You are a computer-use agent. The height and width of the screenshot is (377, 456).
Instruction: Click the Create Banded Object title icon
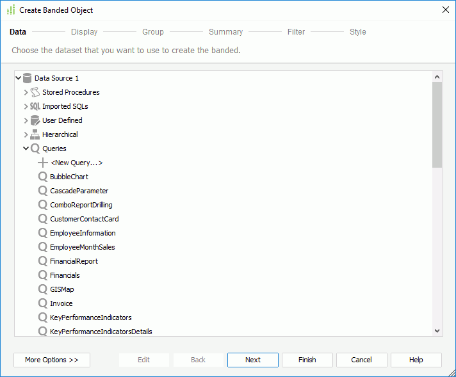click(11, 10)
